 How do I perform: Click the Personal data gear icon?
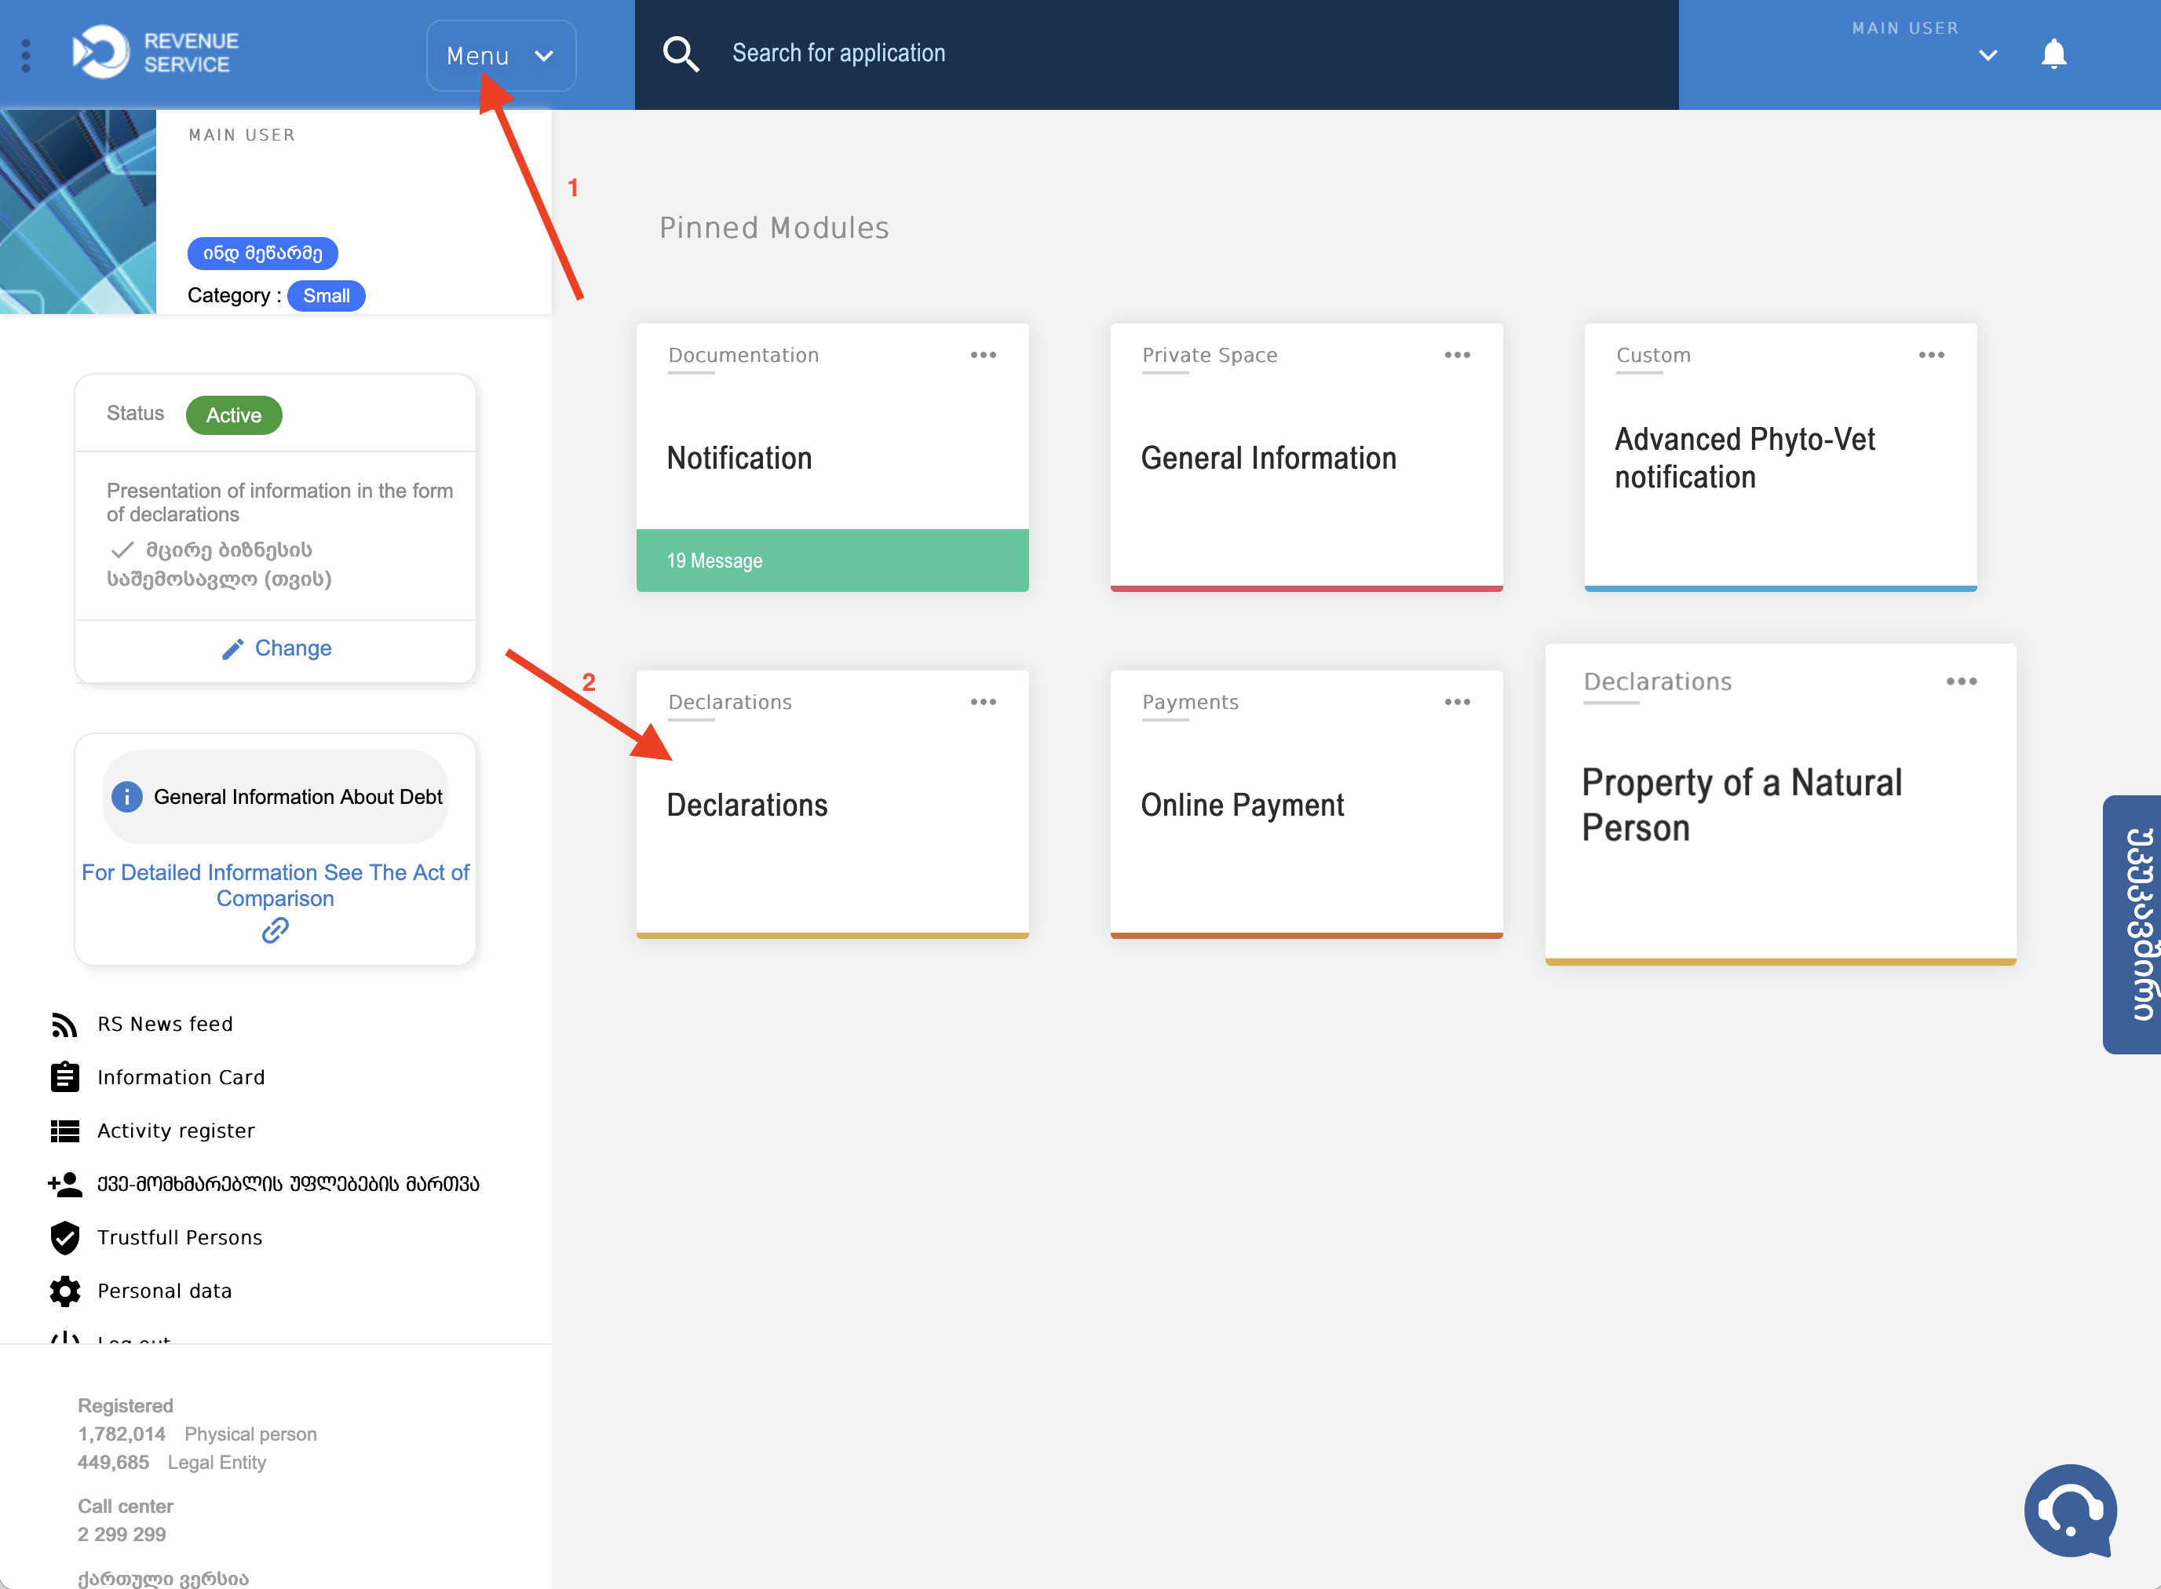[64, 1291]
